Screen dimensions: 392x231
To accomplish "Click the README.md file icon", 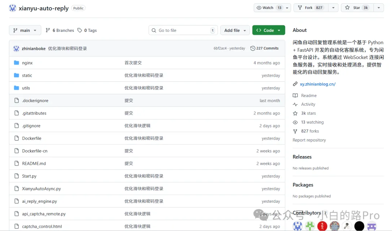I will coord(16,163).
